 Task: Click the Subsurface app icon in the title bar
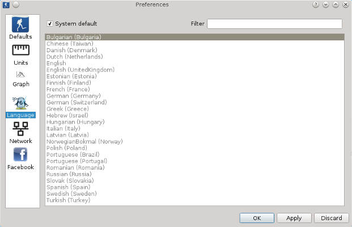point(6,5)
